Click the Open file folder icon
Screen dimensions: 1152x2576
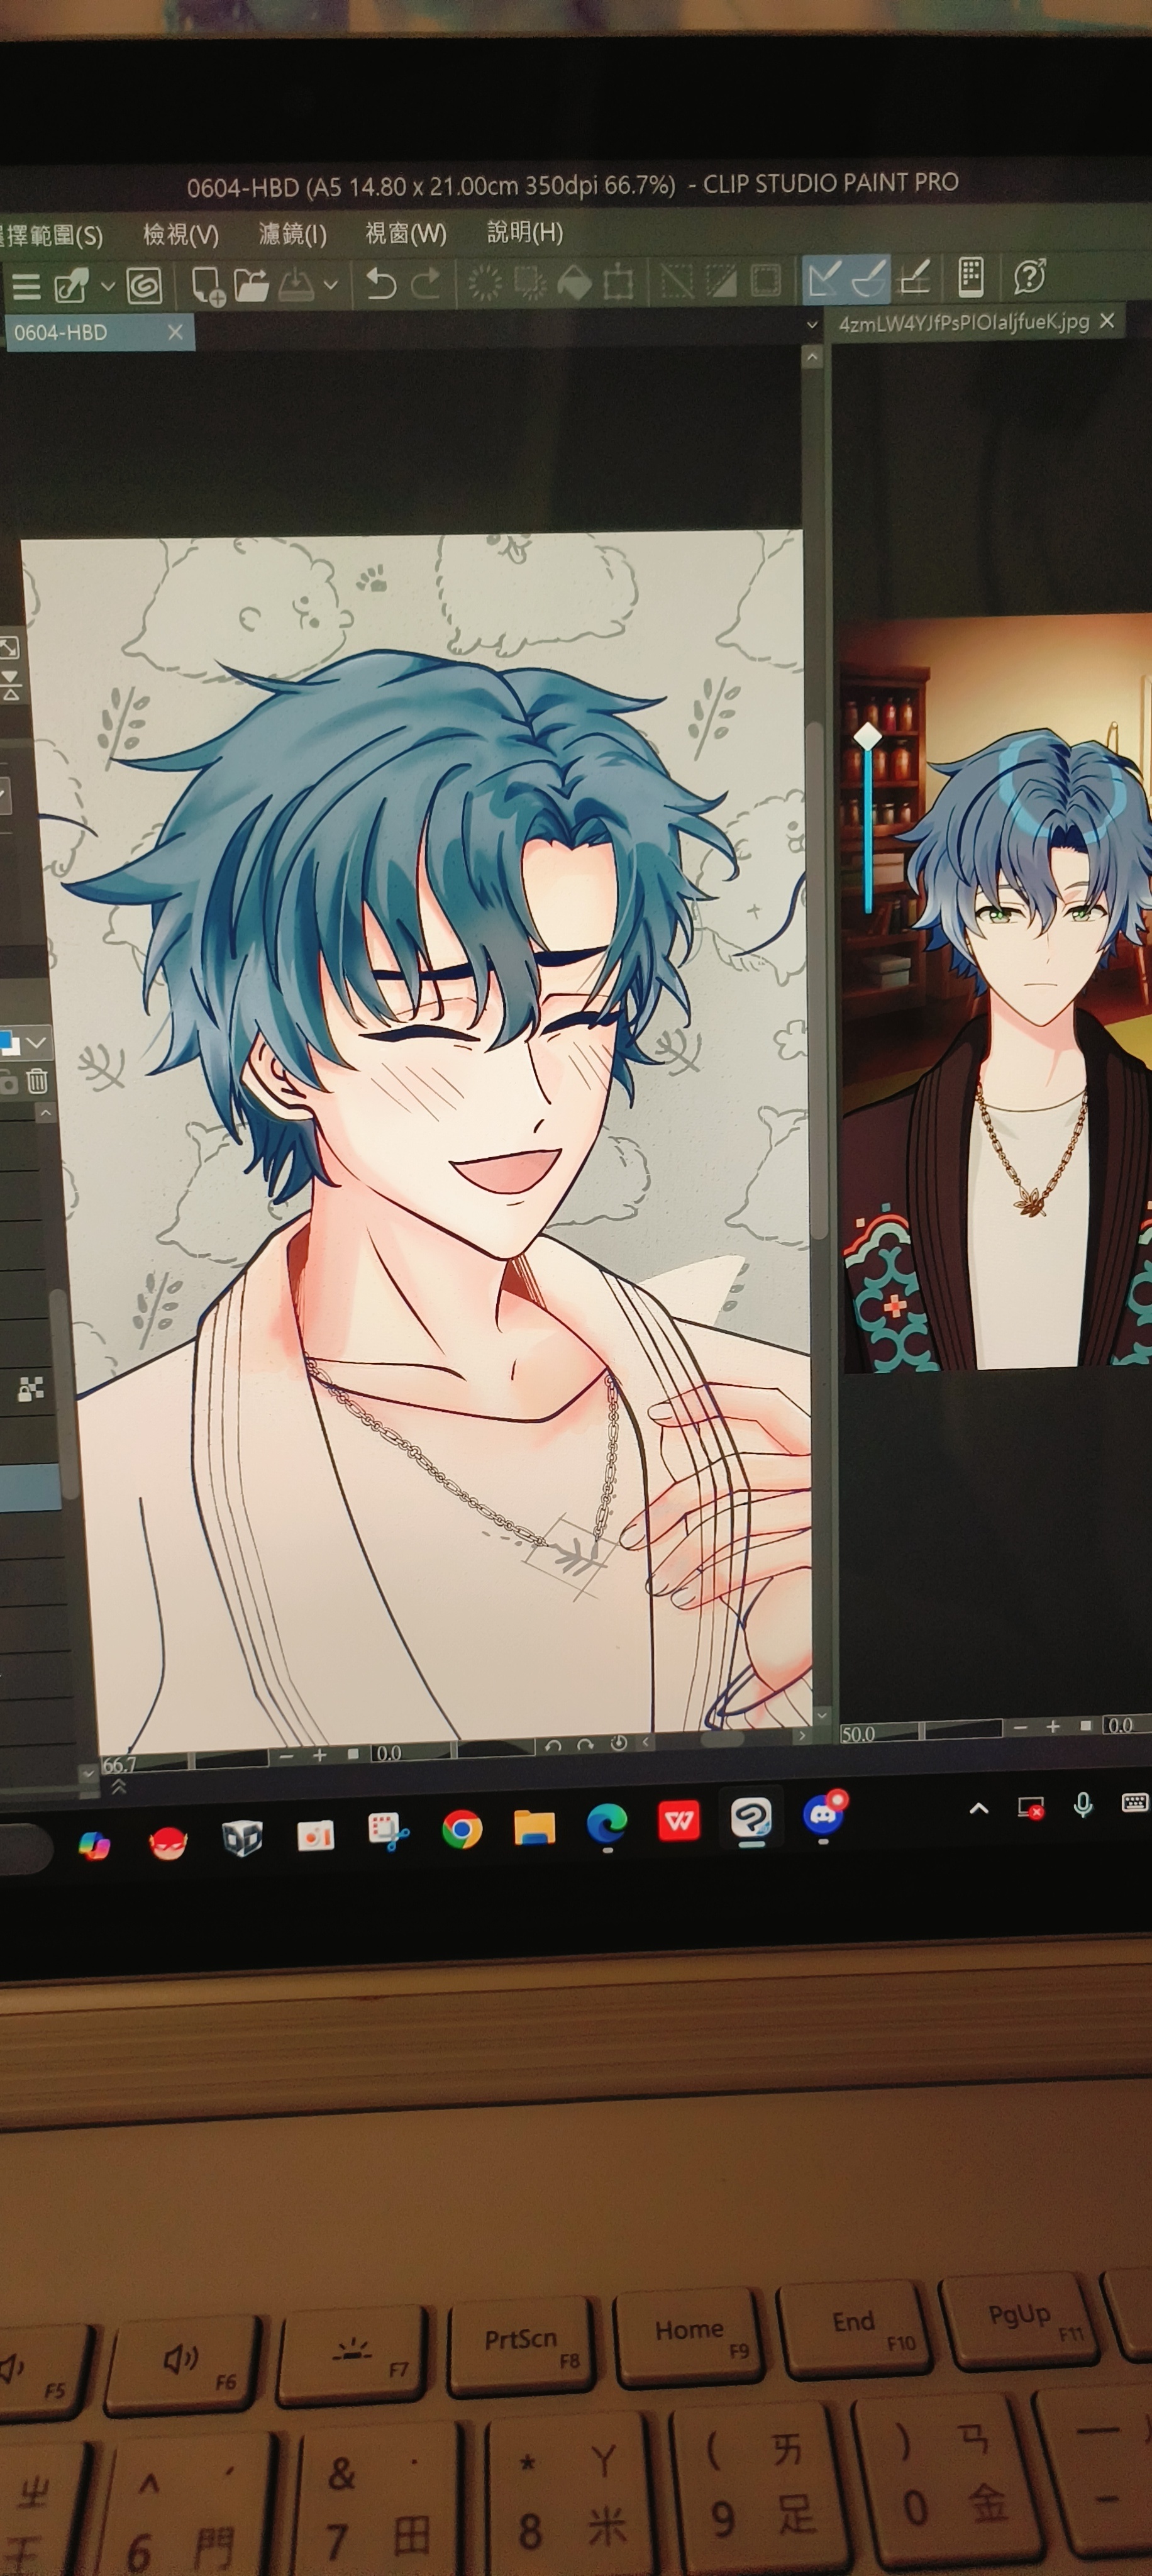pos(251,285)
